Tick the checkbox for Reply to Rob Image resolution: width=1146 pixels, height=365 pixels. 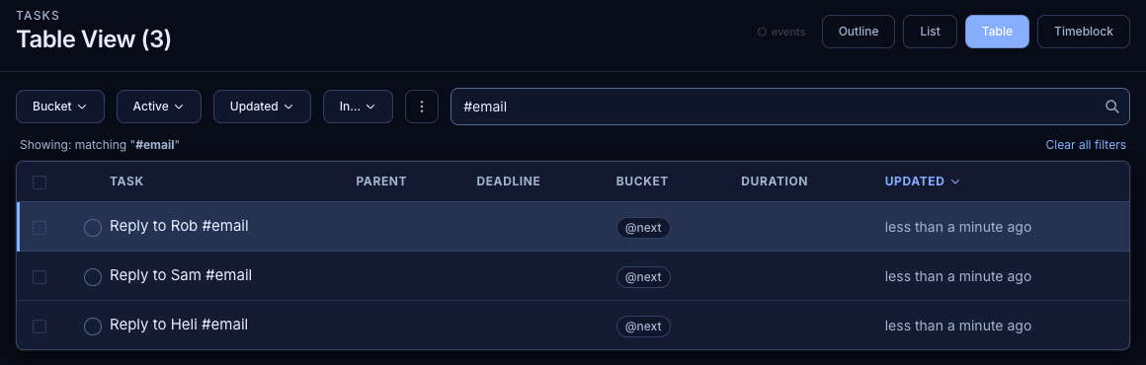40,228
